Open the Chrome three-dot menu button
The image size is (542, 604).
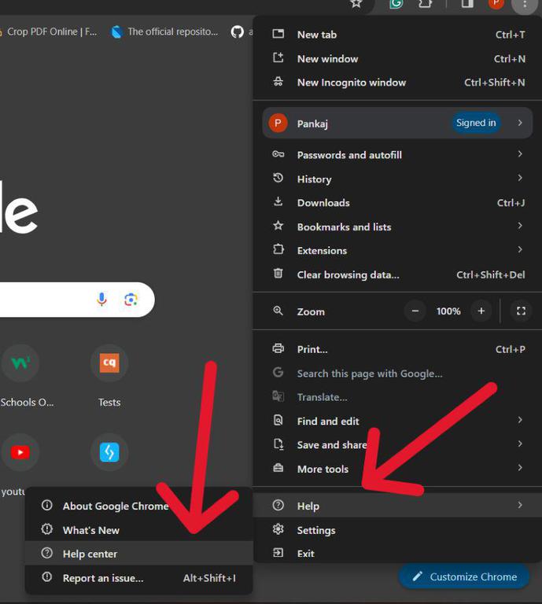tap(525, 5)
